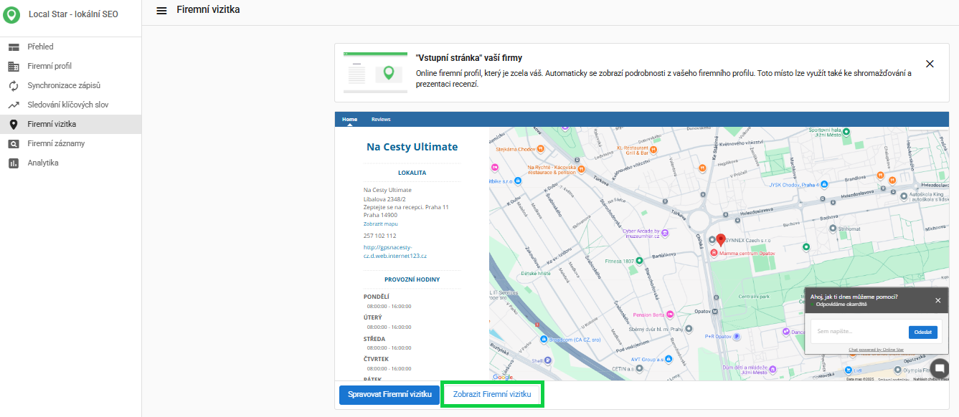Close the chat help popup
Screen dimensions: 959x417
coord(937,300)
